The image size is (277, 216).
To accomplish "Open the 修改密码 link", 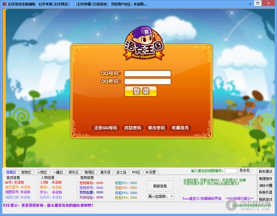I will pyautogui.click(x=157, y=128).
